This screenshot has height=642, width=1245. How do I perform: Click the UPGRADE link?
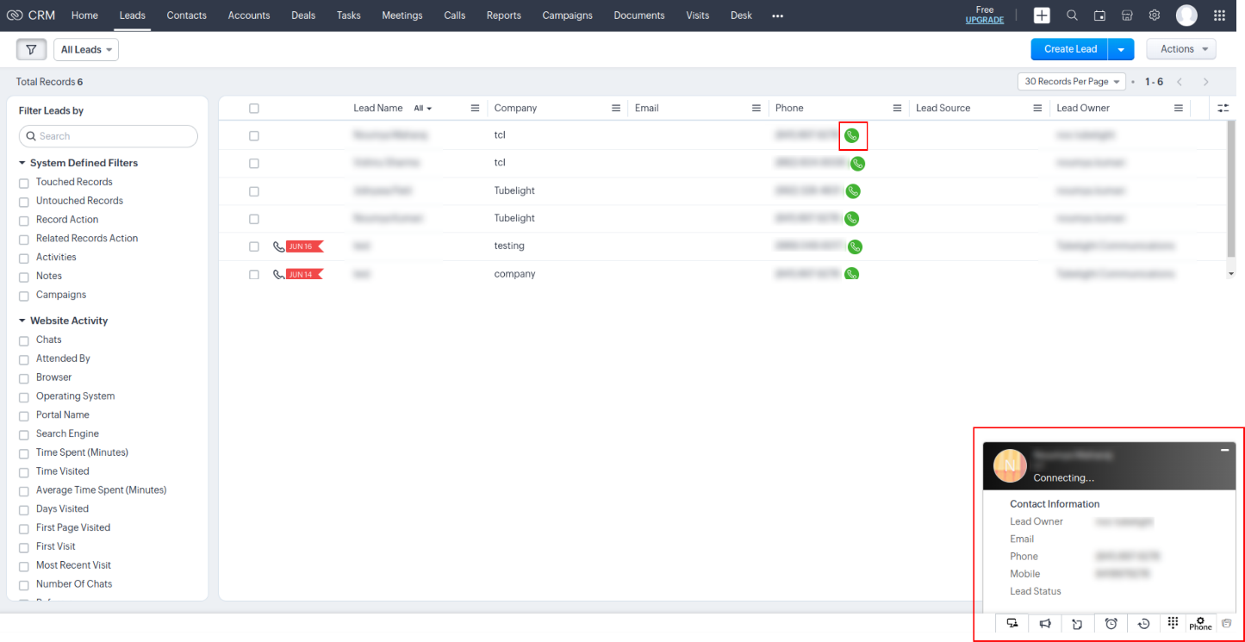pos(984,20)
